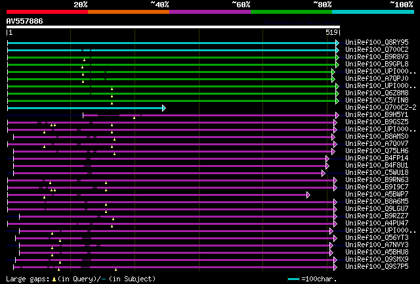
Task: Click the cyan 100char scale bar
Action: point(293,279)
